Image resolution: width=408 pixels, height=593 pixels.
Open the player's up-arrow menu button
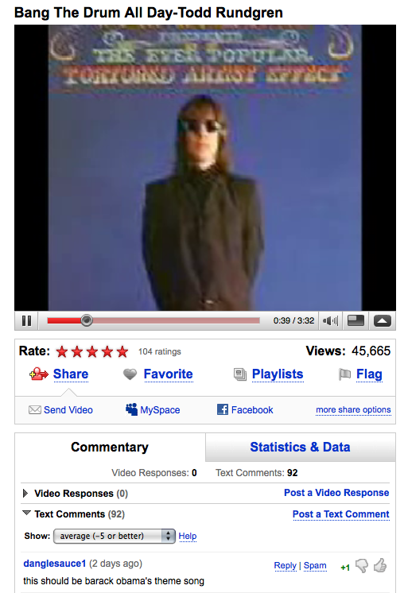pos(383,320)
